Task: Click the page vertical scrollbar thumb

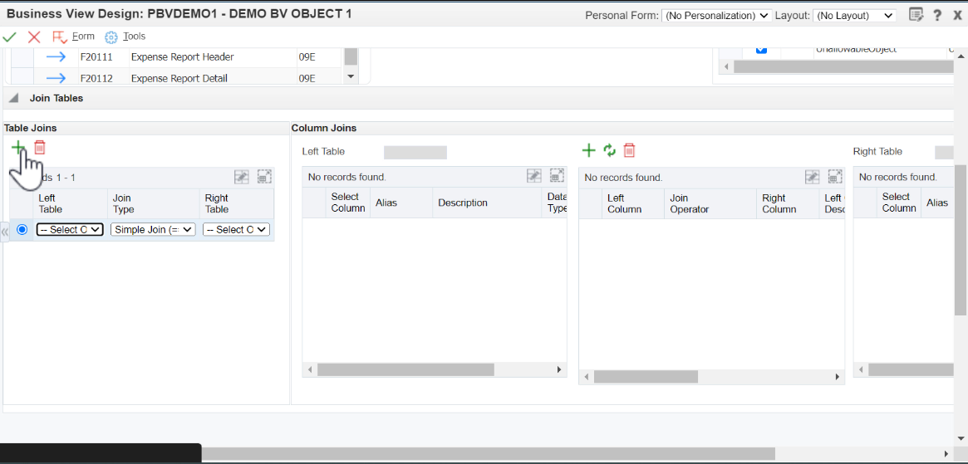Action: (x=962, y=241)
